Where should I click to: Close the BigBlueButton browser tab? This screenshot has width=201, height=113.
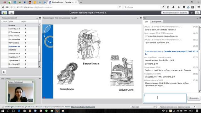click(76, 2)
